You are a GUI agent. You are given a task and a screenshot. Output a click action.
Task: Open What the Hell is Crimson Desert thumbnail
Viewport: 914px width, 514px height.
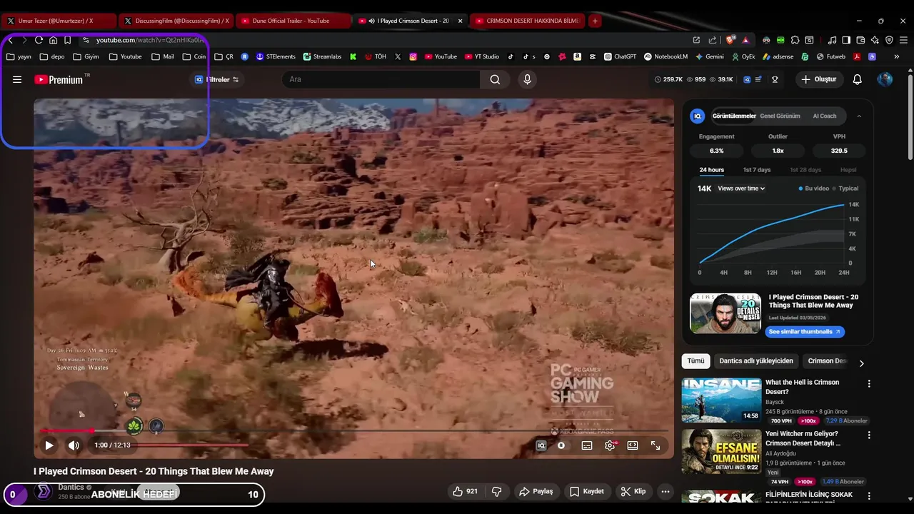tap(721, 400)
